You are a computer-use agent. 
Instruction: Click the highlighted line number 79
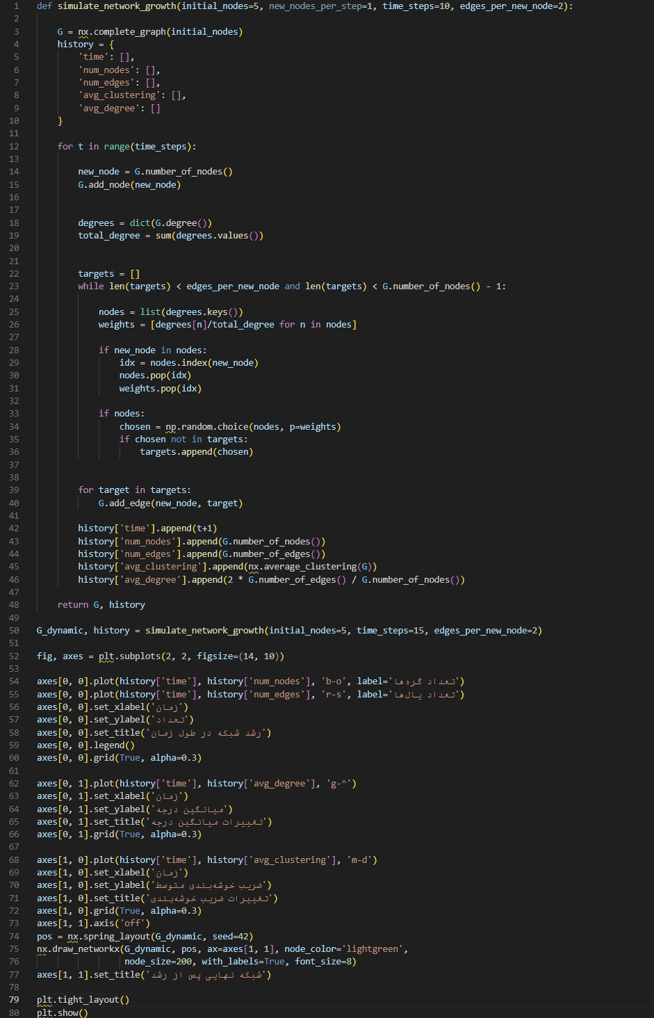(14, 1000)
